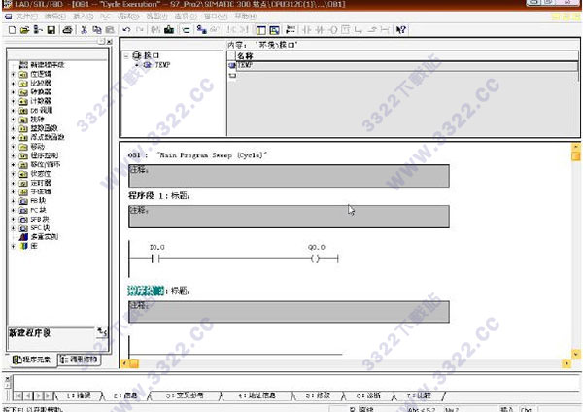The height and width of the screenshot is (412, 583).
Task: Click the 程序段 1 comment box
Action: (289, 217)
